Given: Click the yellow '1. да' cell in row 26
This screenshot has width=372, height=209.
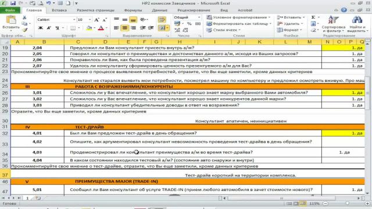Looking at the screenshot, I should click(x=343, y=93).
